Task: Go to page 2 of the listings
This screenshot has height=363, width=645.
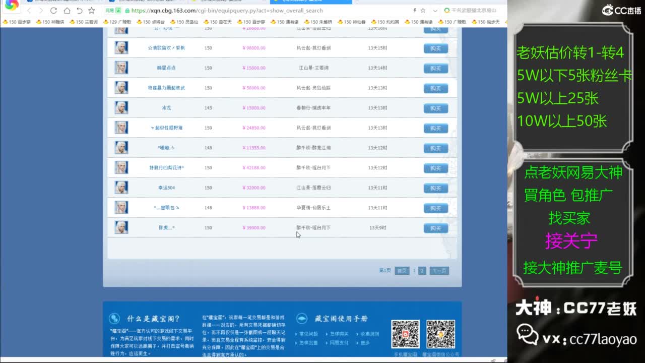Action: [x=422, y=271]
